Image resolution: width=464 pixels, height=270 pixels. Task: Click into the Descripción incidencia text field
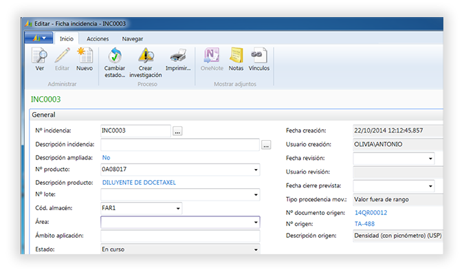[180, 144]
